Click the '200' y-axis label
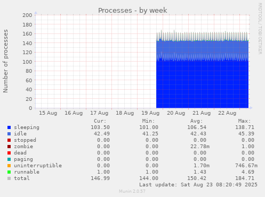 [x=27, y=15]
